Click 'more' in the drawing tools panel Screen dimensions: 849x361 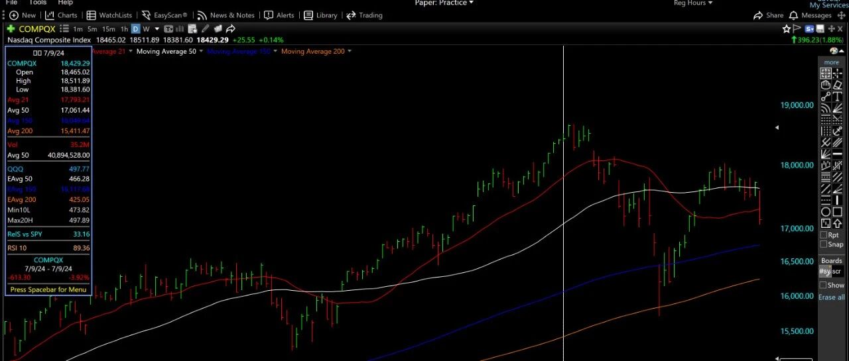pyautogui.click(x=832, y=62)
